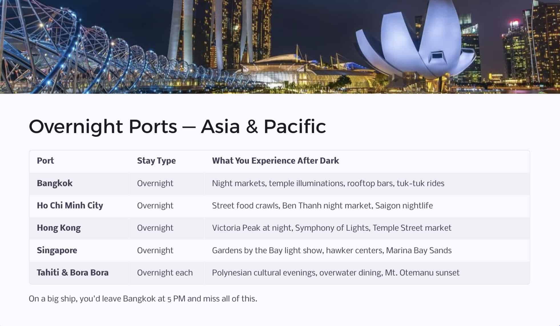Click the Polynesian cultural evenings description

click(x=335, y=273)
